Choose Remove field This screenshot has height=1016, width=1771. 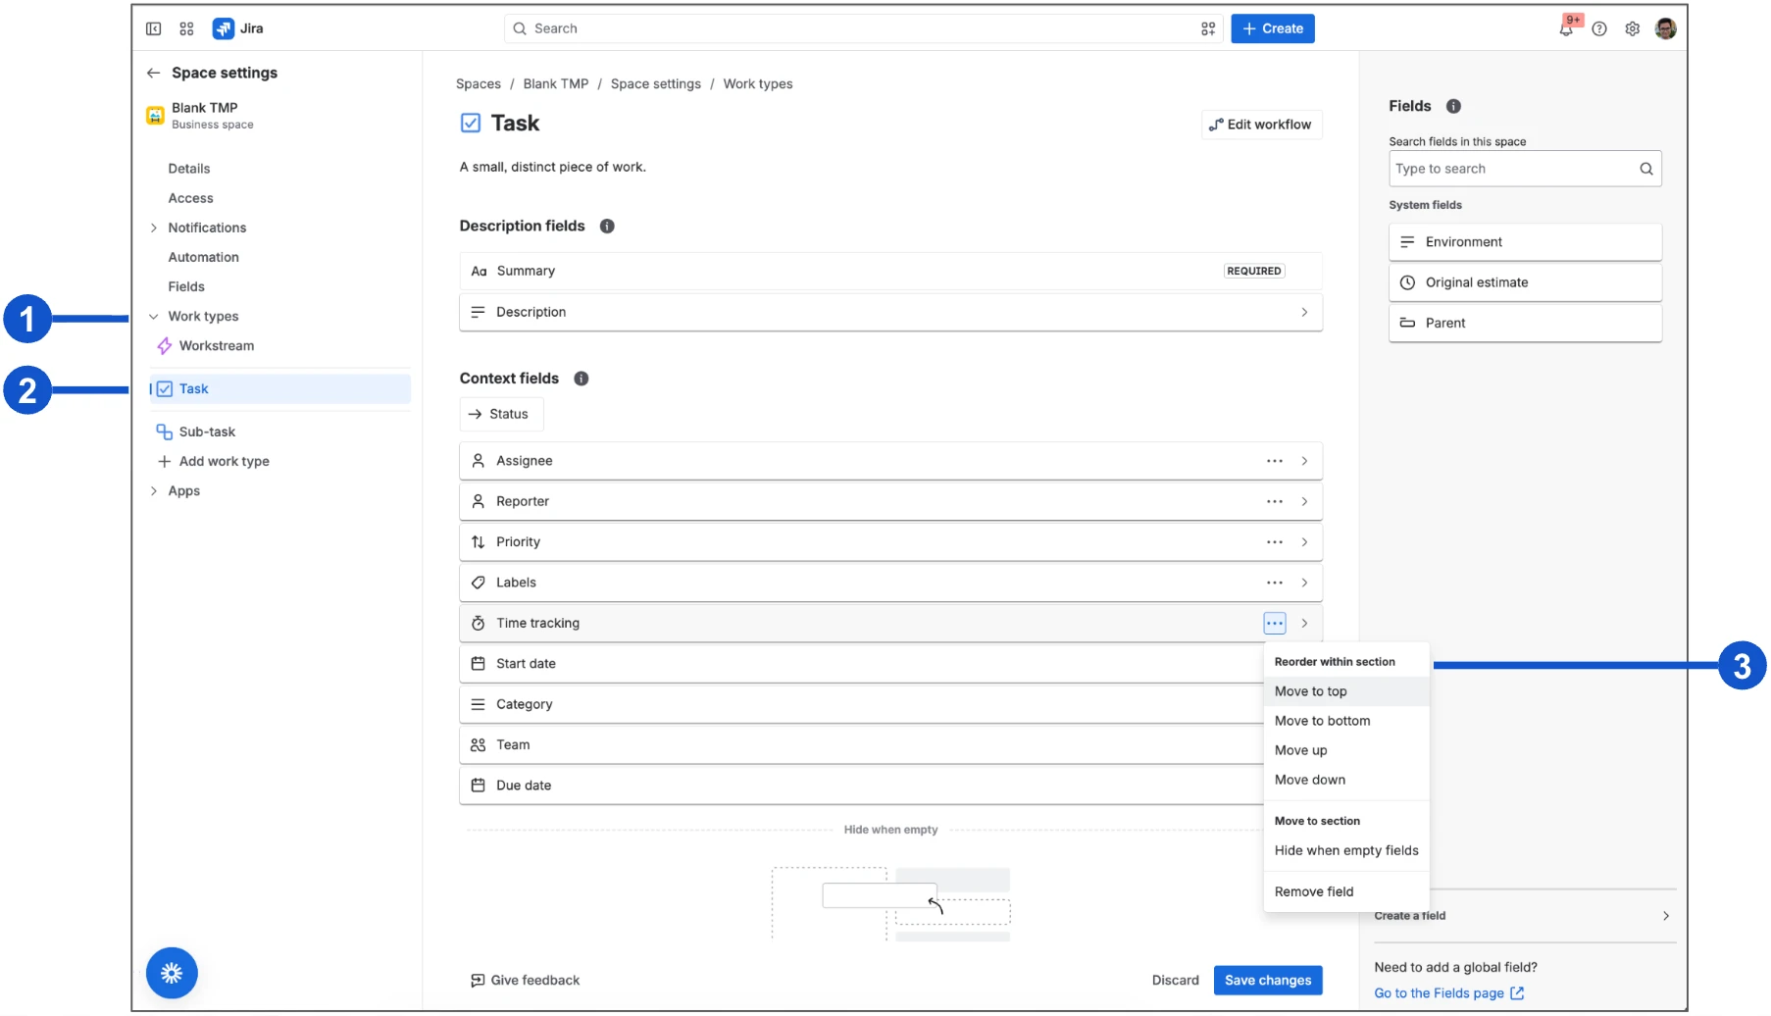pos(1346,891)
